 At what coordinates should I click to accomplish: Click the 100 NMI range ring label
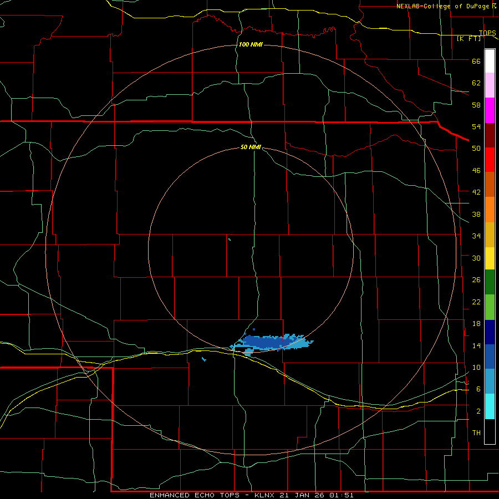coord(251,44)
